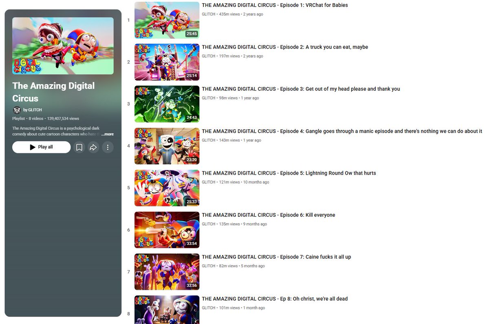Click GLITCH channel name under Episode 5
This screenshot has height=324, width=489.
(x=209, y=182)
